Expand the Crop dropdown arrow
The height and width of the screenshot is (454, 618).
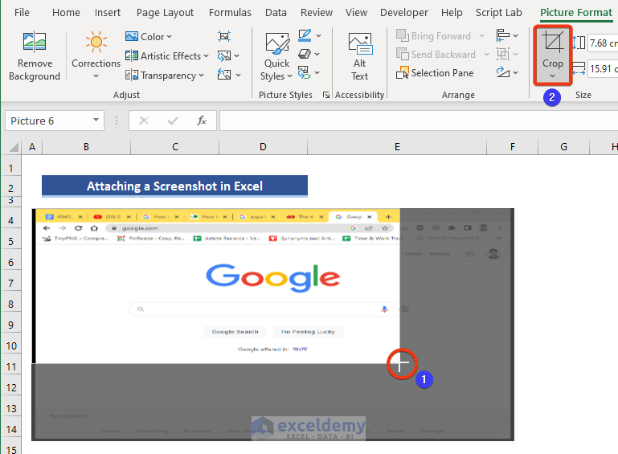[x=553, y=76]
